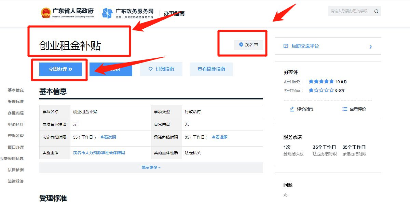Click the pencil icon next to 评价指南

tap(292, 109)
